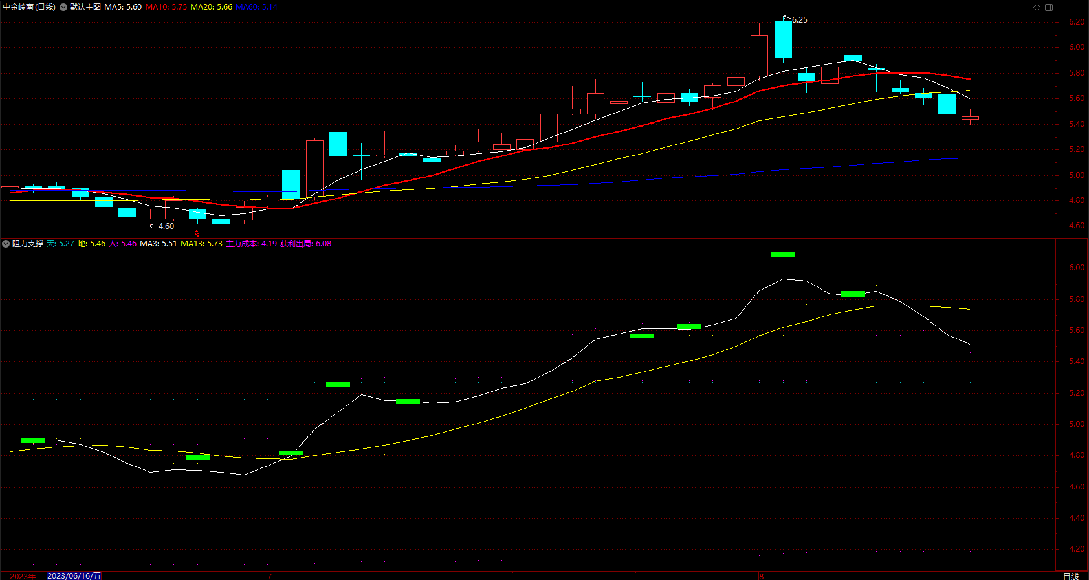Click the yellow MA20: 5.66 label

(x=212, y=7)
